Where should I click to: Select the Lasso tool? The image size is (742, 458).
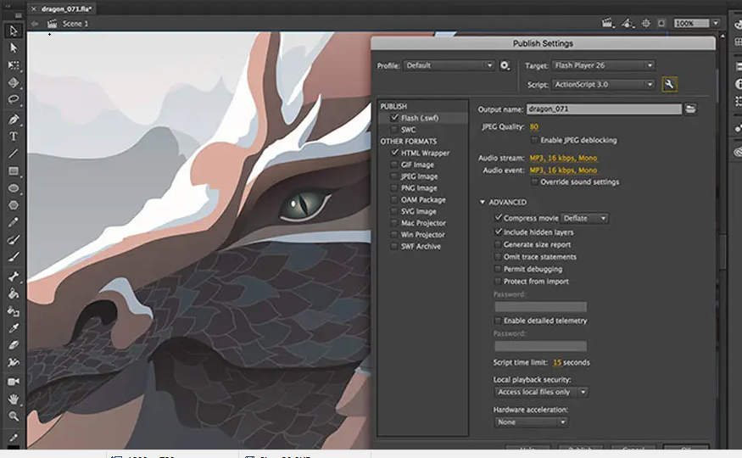click(x=14, y=100)
